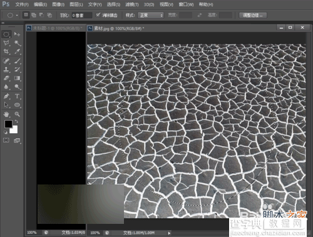The image size is (313, 237).
Task: Click the width (宽度) input field
Action: [185, 15]
